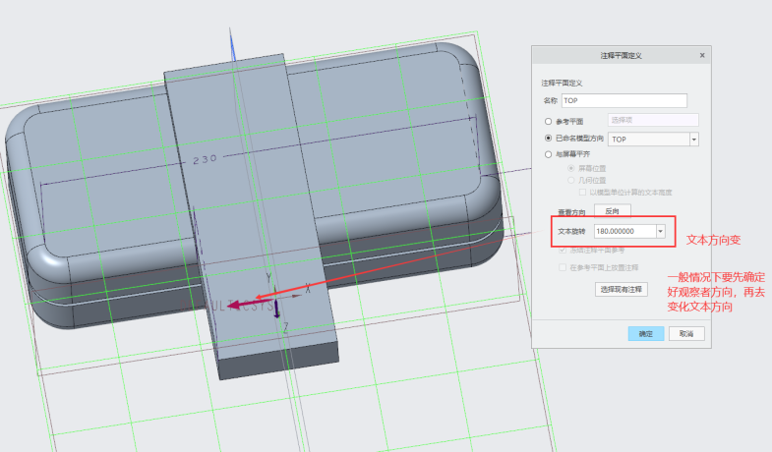Enable 以模型单位计算的文本高度 checkbox

point(582,193)
